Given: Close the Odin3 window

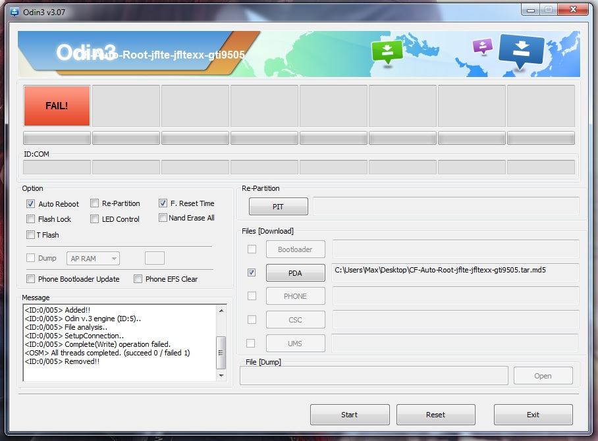Looking at the screenshot, I should pyautogui.click(x=573, y=9).
